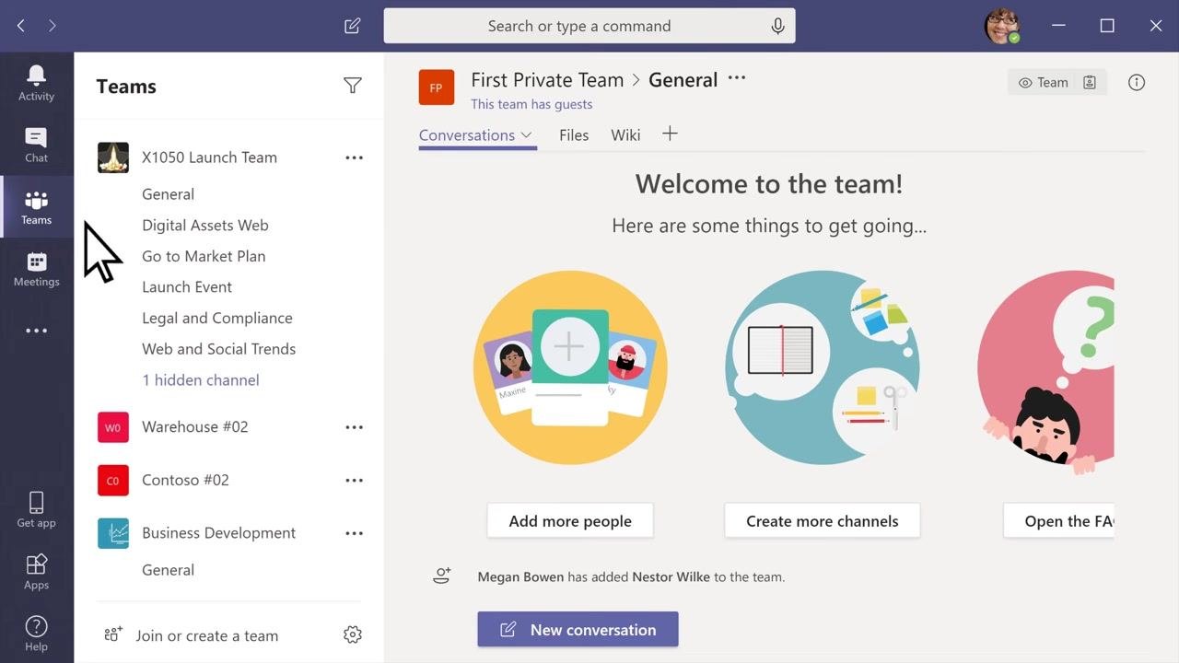Open the user profile picture
The height and width of the screenshot is (663, 1179).
(x=1001, y=26)
